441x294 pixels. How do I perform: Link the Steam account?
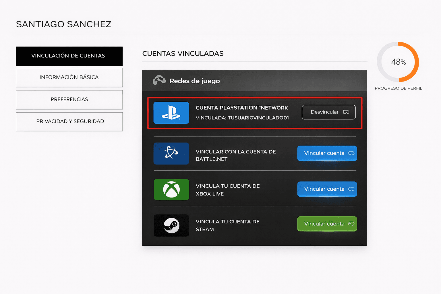coord(327,224)
